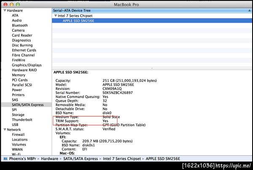Select WWAN under Network
This screenshot has height=170, width=253.
click(17, 150)
